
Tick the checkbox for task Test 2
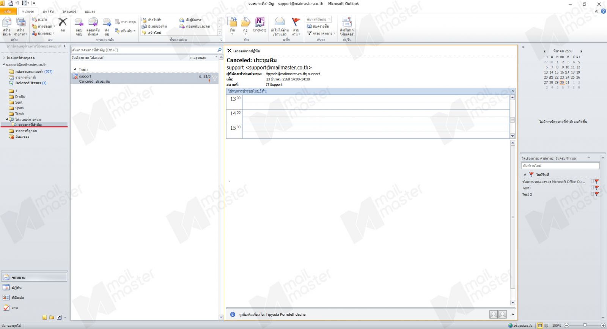tap(592, 194)
